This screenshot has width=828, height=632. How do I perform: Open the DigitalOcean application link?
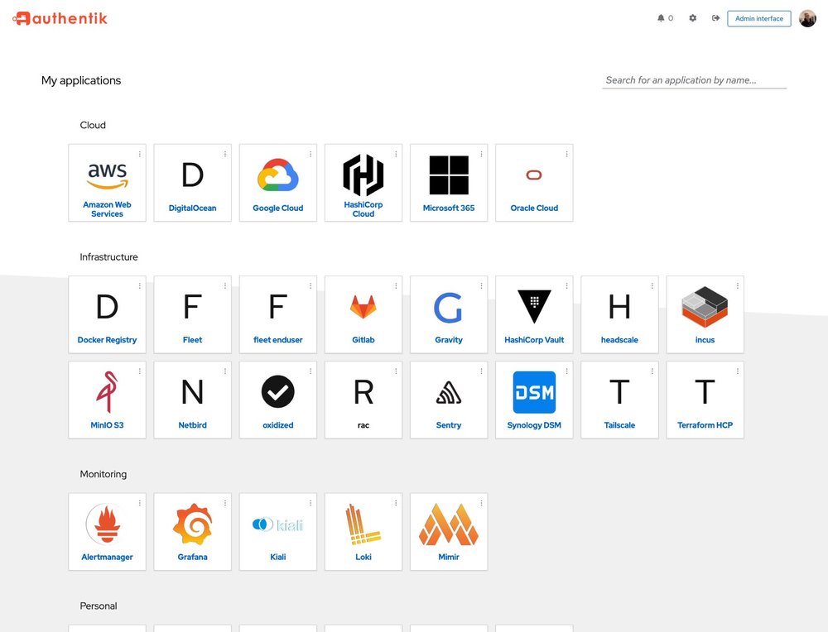(192, 208)
